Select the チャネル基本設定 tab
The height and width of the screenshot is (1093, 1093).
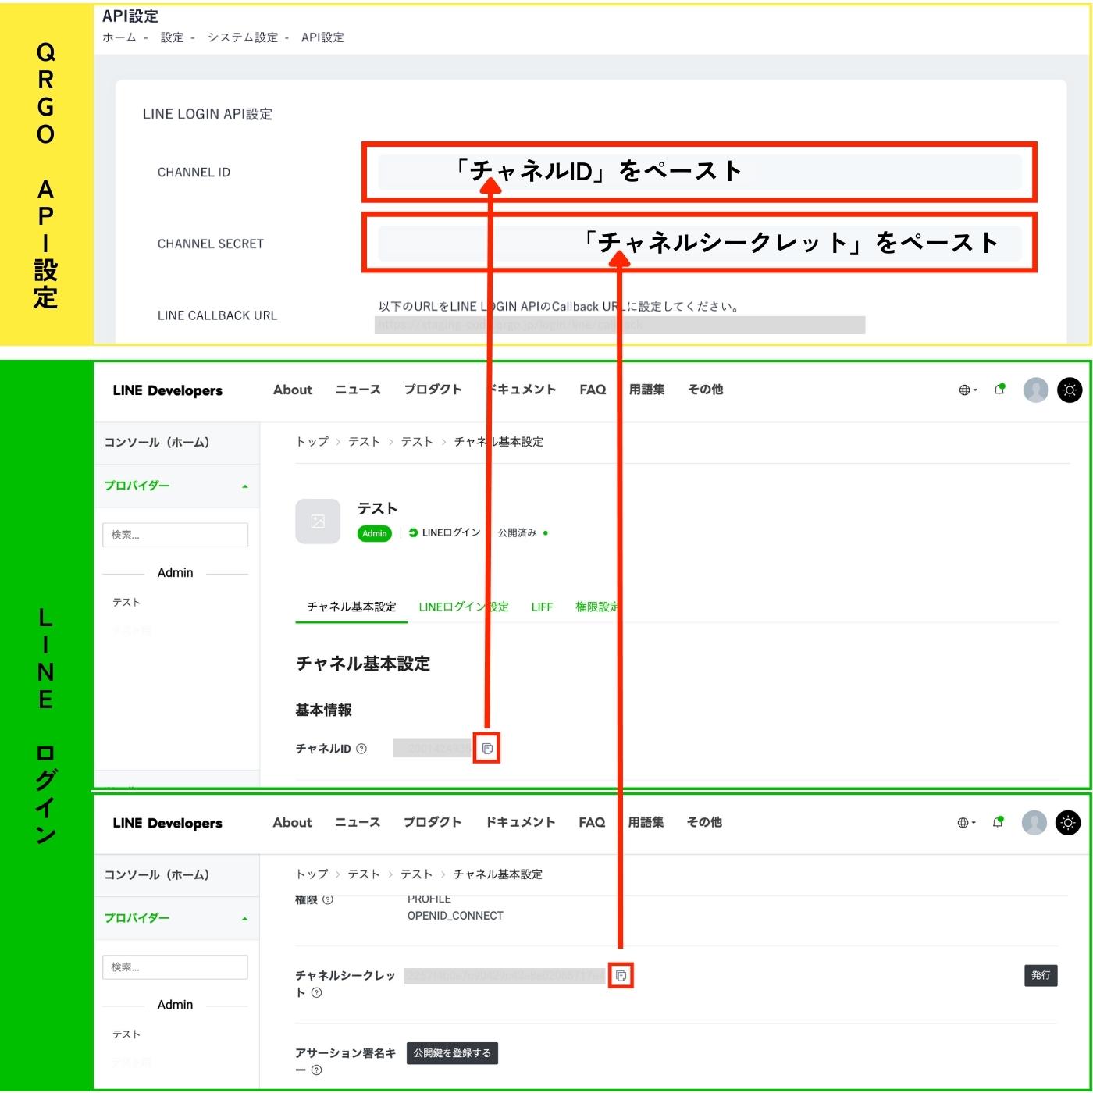pyautogui.click(x=351, y=607)
